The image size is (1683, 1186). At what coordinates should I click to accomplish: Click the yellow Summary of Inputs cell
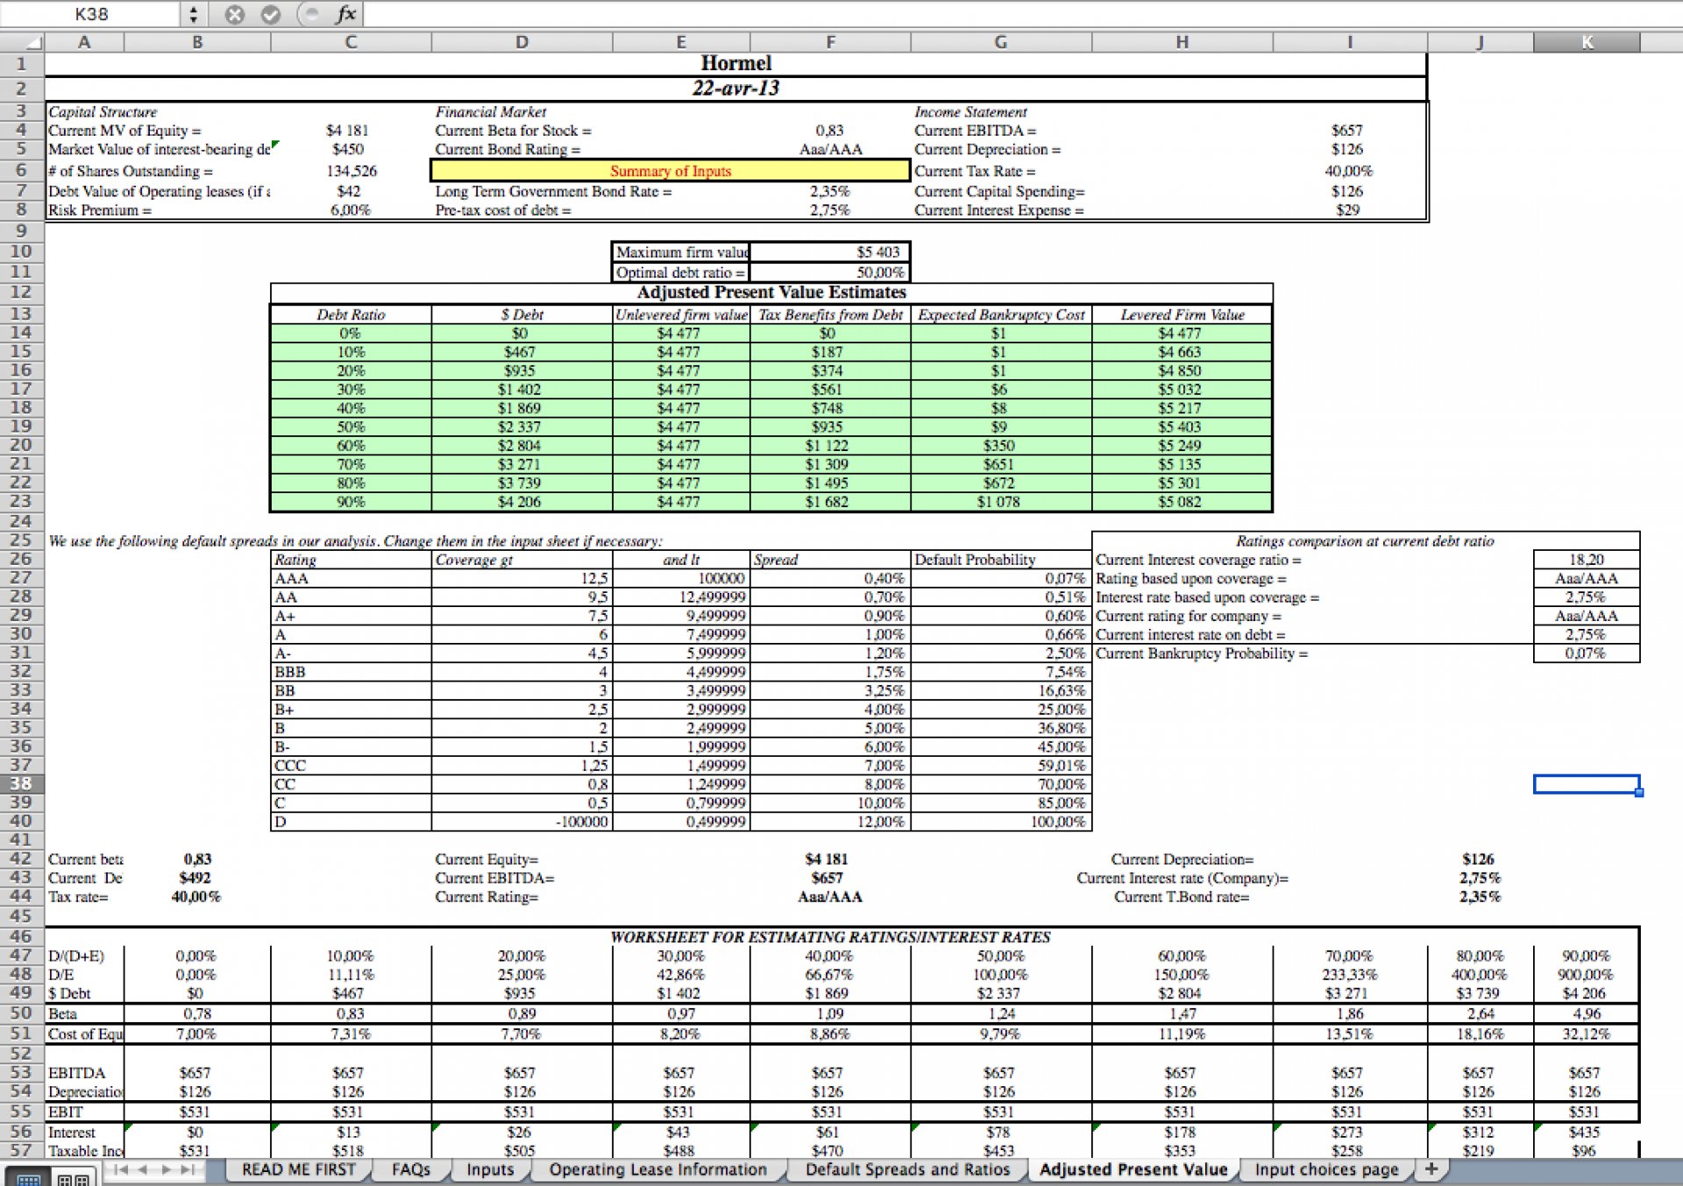point(671,171)
